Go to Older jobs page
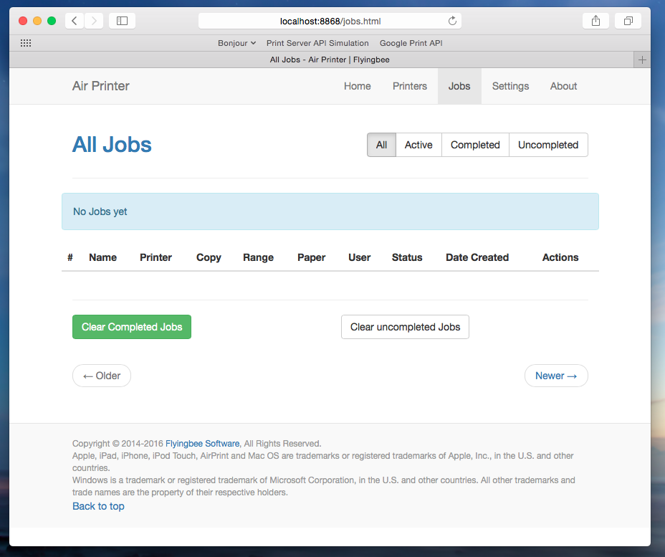 coord(102,376)
